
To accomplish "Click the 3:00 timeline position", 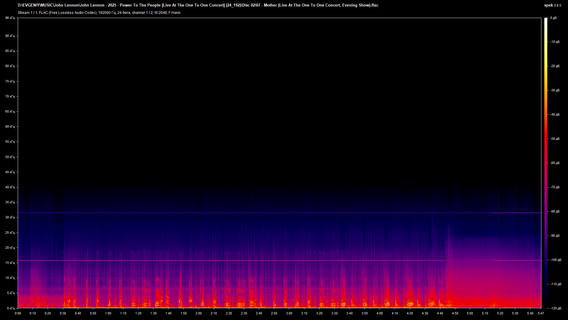I will click(x=289, y=313).
